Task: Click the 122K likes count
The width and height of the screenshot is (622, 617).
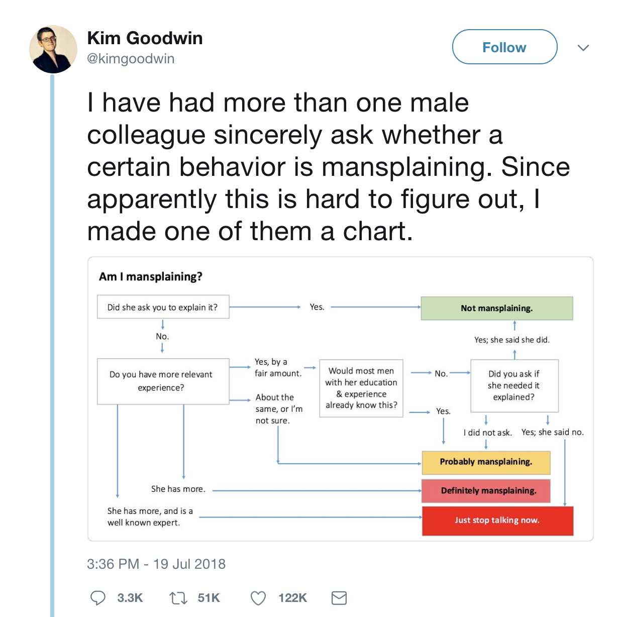Action: click(x=292, y=598)
